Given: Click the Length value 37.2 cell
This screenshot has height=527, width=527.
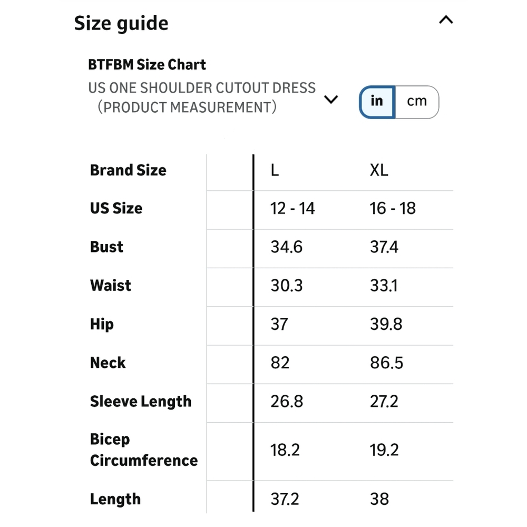Looking at the screenshot, I should [285, 499].
